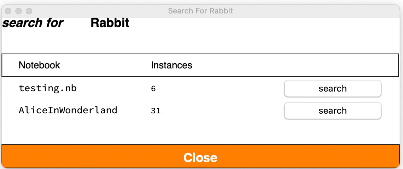Click blank title bar area right of title

pos(318,11)
